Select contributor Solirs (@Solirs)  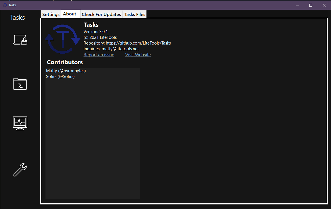tap(60, 77)
